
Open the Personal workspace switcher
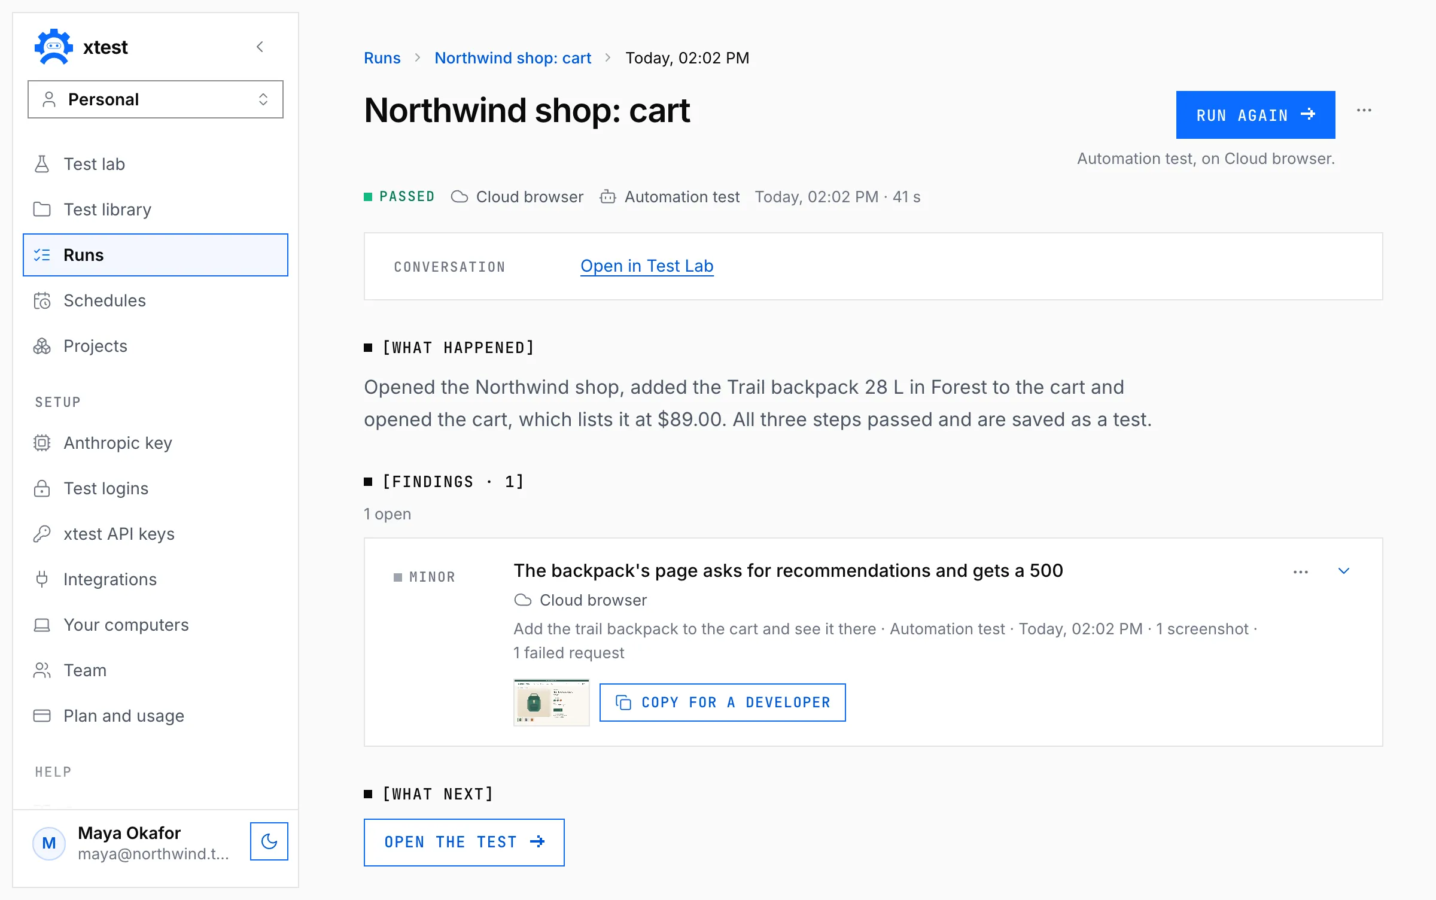click(x=156, y=99)
